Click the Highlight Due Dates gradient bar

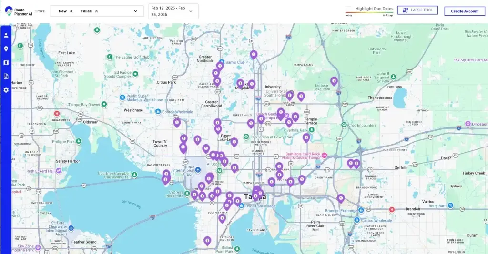369,13
